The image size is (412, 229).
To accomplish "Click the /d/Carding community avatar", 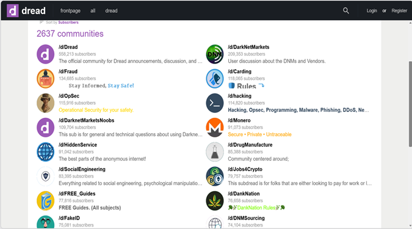I will tap(215, 79).
